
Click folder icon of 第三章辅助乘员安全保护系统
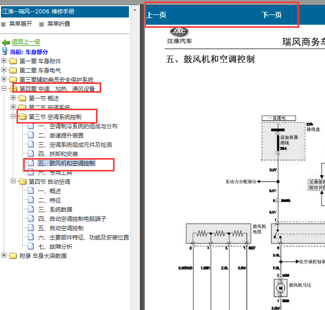coord(13,79)
